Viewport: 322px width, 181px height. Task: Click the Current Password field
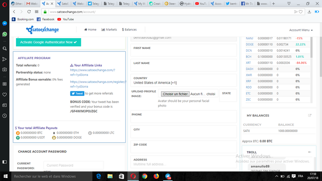coord(73,165)
